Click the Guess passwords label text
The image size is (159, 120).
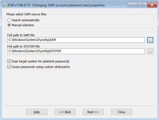(x=41, y=67)
